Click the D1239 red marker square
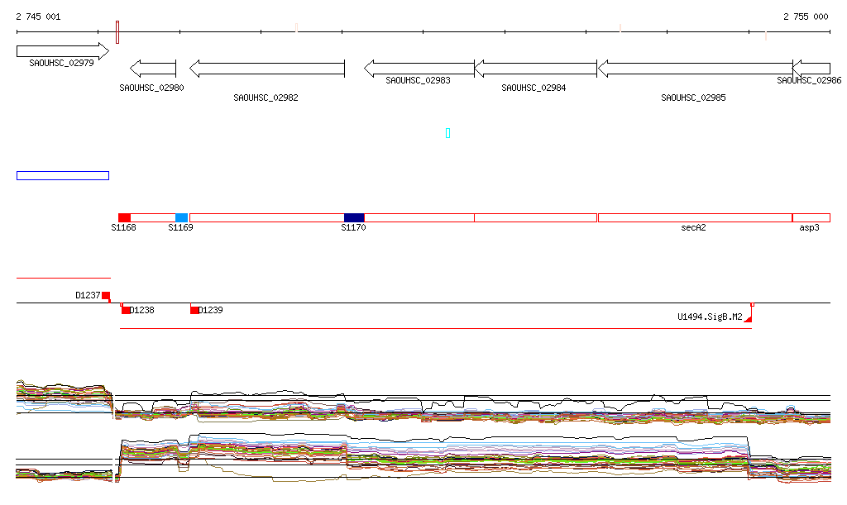This screenshot has height=505, width=847. click(194, 310)
